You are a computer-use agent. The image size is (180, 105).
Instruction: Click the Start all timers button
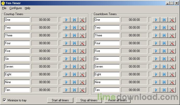tap(60, 100)
